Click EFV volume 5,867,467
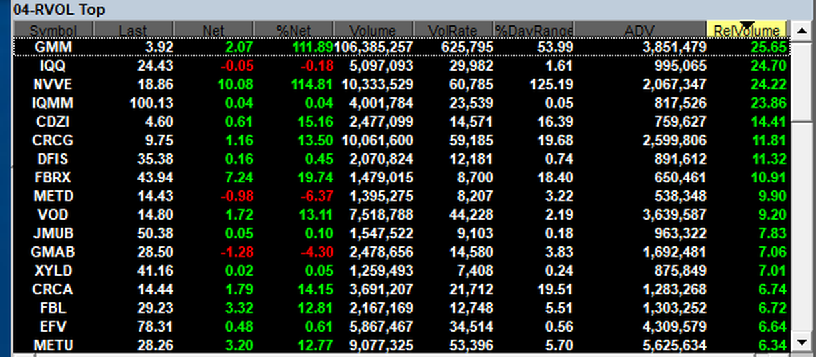This screenshot has height=357, width=816. [381, 327]
